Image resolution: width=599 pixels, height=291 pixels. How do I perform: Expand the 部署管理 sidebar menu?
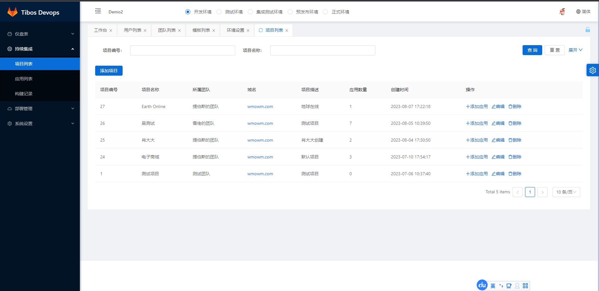pyautogui.click(x=40, y=109)
